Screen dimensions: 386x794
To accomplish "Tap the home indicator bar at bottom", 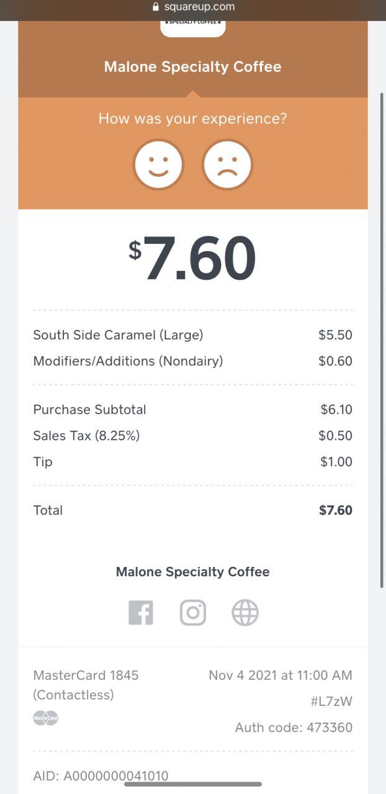I will point(193,784).
